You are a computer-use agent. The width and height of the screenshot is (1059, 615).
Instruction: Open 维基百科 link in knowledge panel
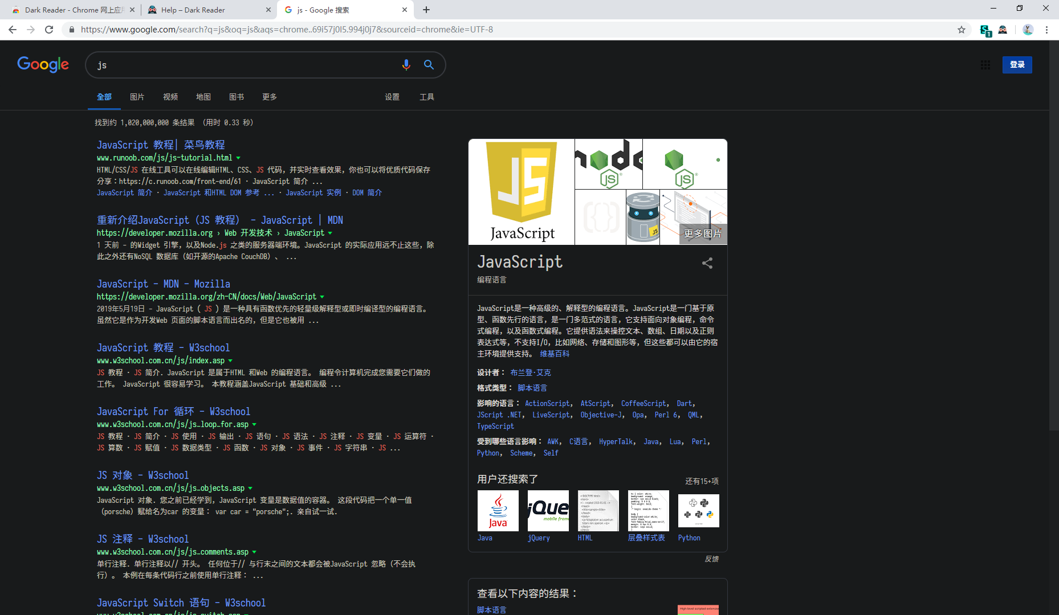coord(555,354)
